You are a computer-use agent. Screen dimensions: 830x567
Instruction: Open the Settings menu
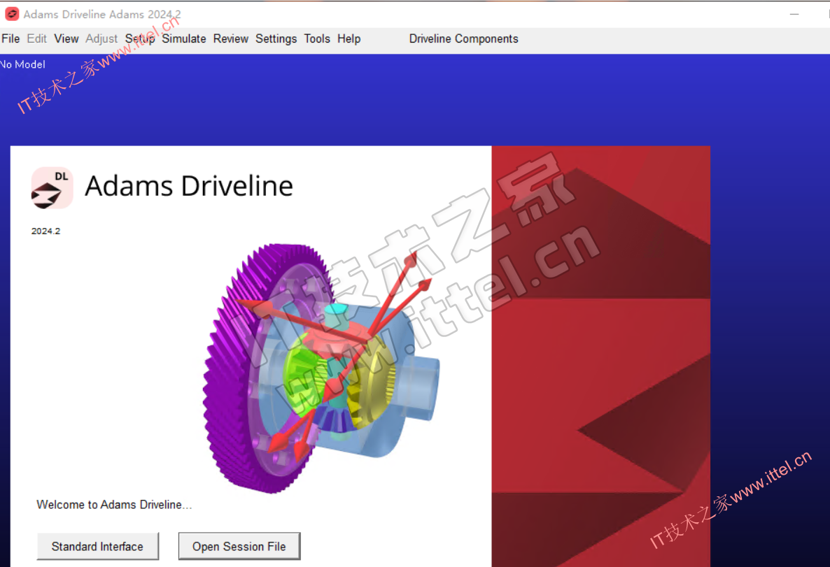click(276, 39)
